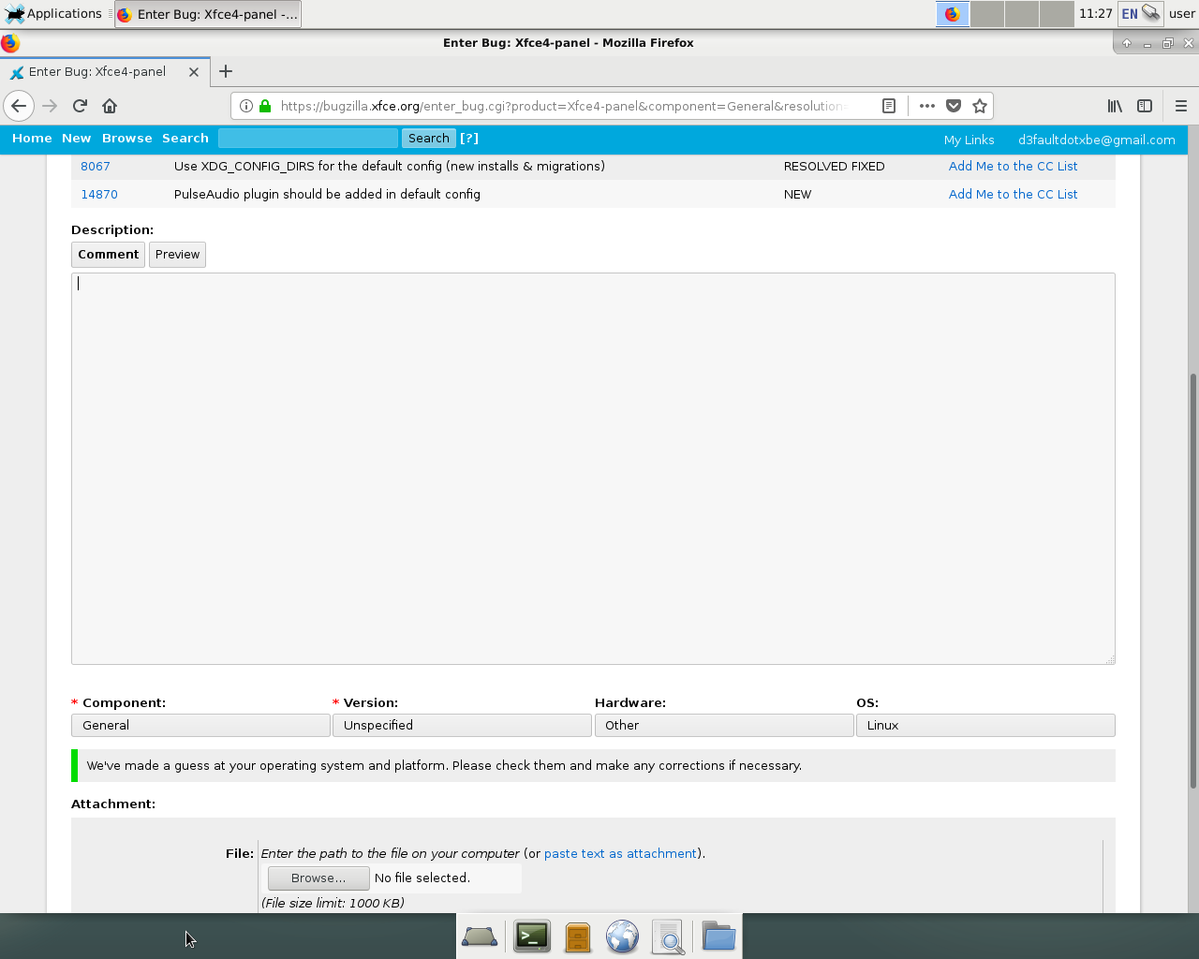Toggle reader view icon in address bar
The width and height of the screenshot is (1199, 959).
(x=889, y=106)
